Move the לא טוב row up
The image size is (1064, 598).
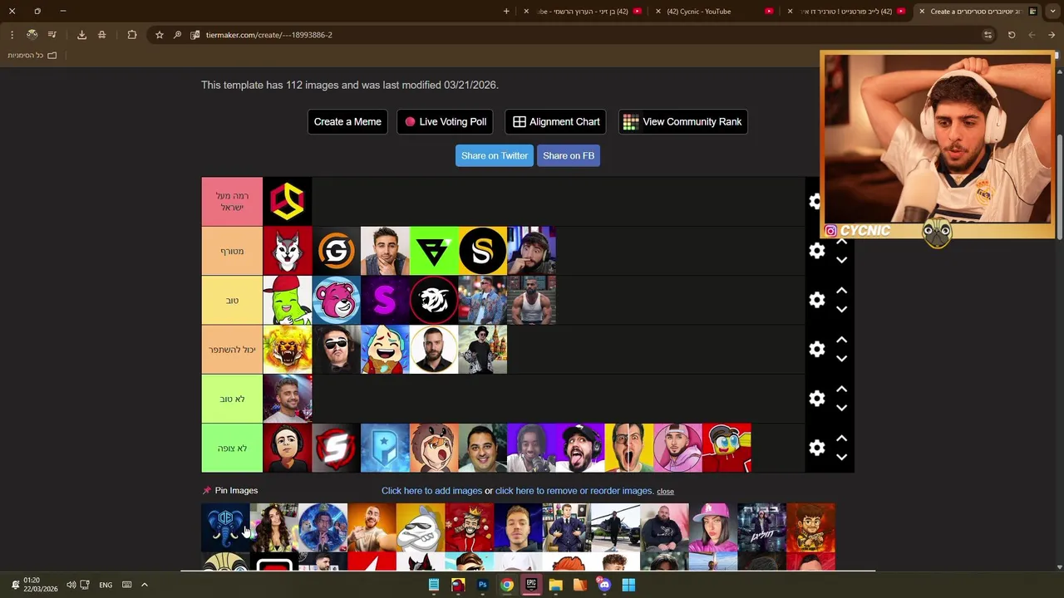841,389
